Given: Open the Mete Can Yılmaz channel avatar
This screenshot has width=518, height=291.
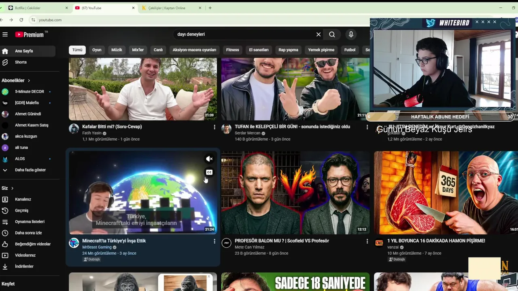Looking at the screenshot, I should (x=226, y=243).
